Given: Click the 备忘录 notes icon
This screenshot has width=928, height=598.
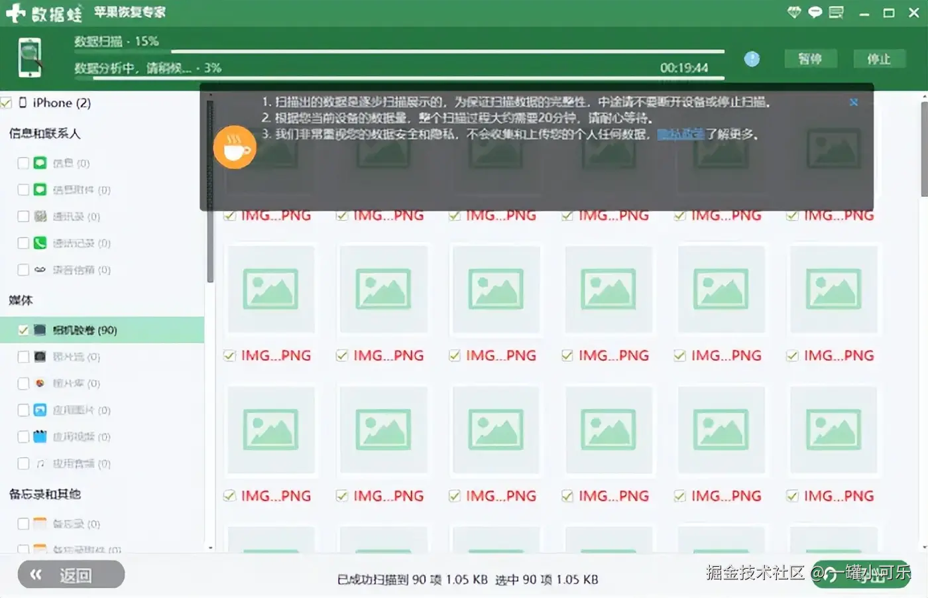Looking at the screenshot, I should coord(40,524).
